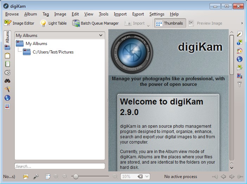Viewport: 247px width, 184px height.
Task: Launch the Light Table
Action: coord(53,23)
